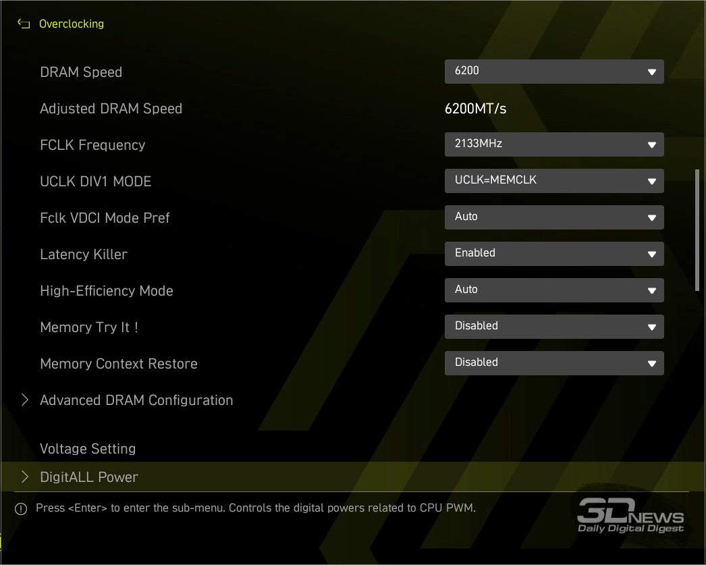Open the UCLK DIV1 MODE dropdown

click(x=553, y=181)
